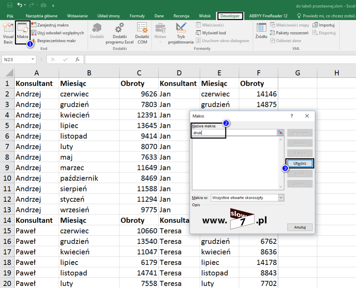Click Wyświetl kod to view code
356x288 pixels.
211,33
